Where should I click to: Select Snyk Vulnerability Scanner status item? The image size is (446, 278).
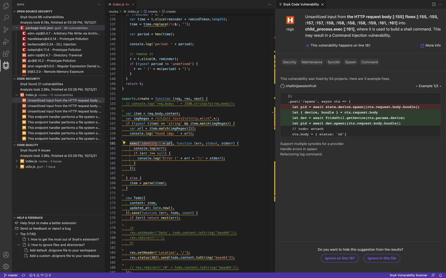(x=408, y=275)
